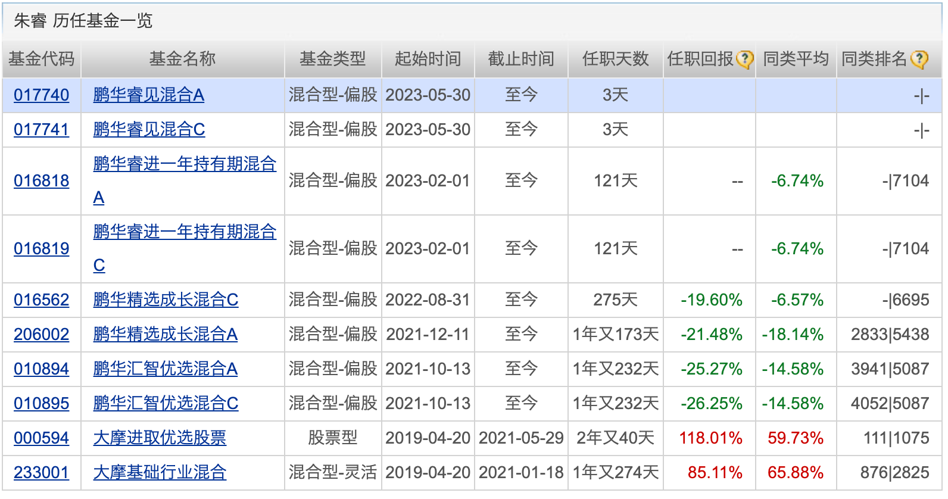Click the 基金代码 column header
This screenshot has width=948, height=499.
pos(41,59)
